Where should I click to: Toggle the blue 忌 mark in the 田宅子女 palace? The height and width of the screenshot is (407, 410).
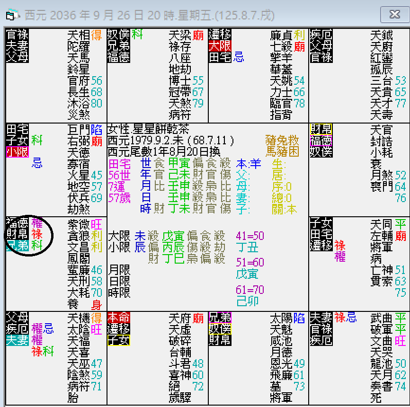point(36,162)
